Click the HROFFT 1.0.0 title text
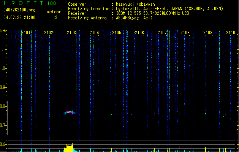This screenshot has width=239, height=152. [30, 3]
